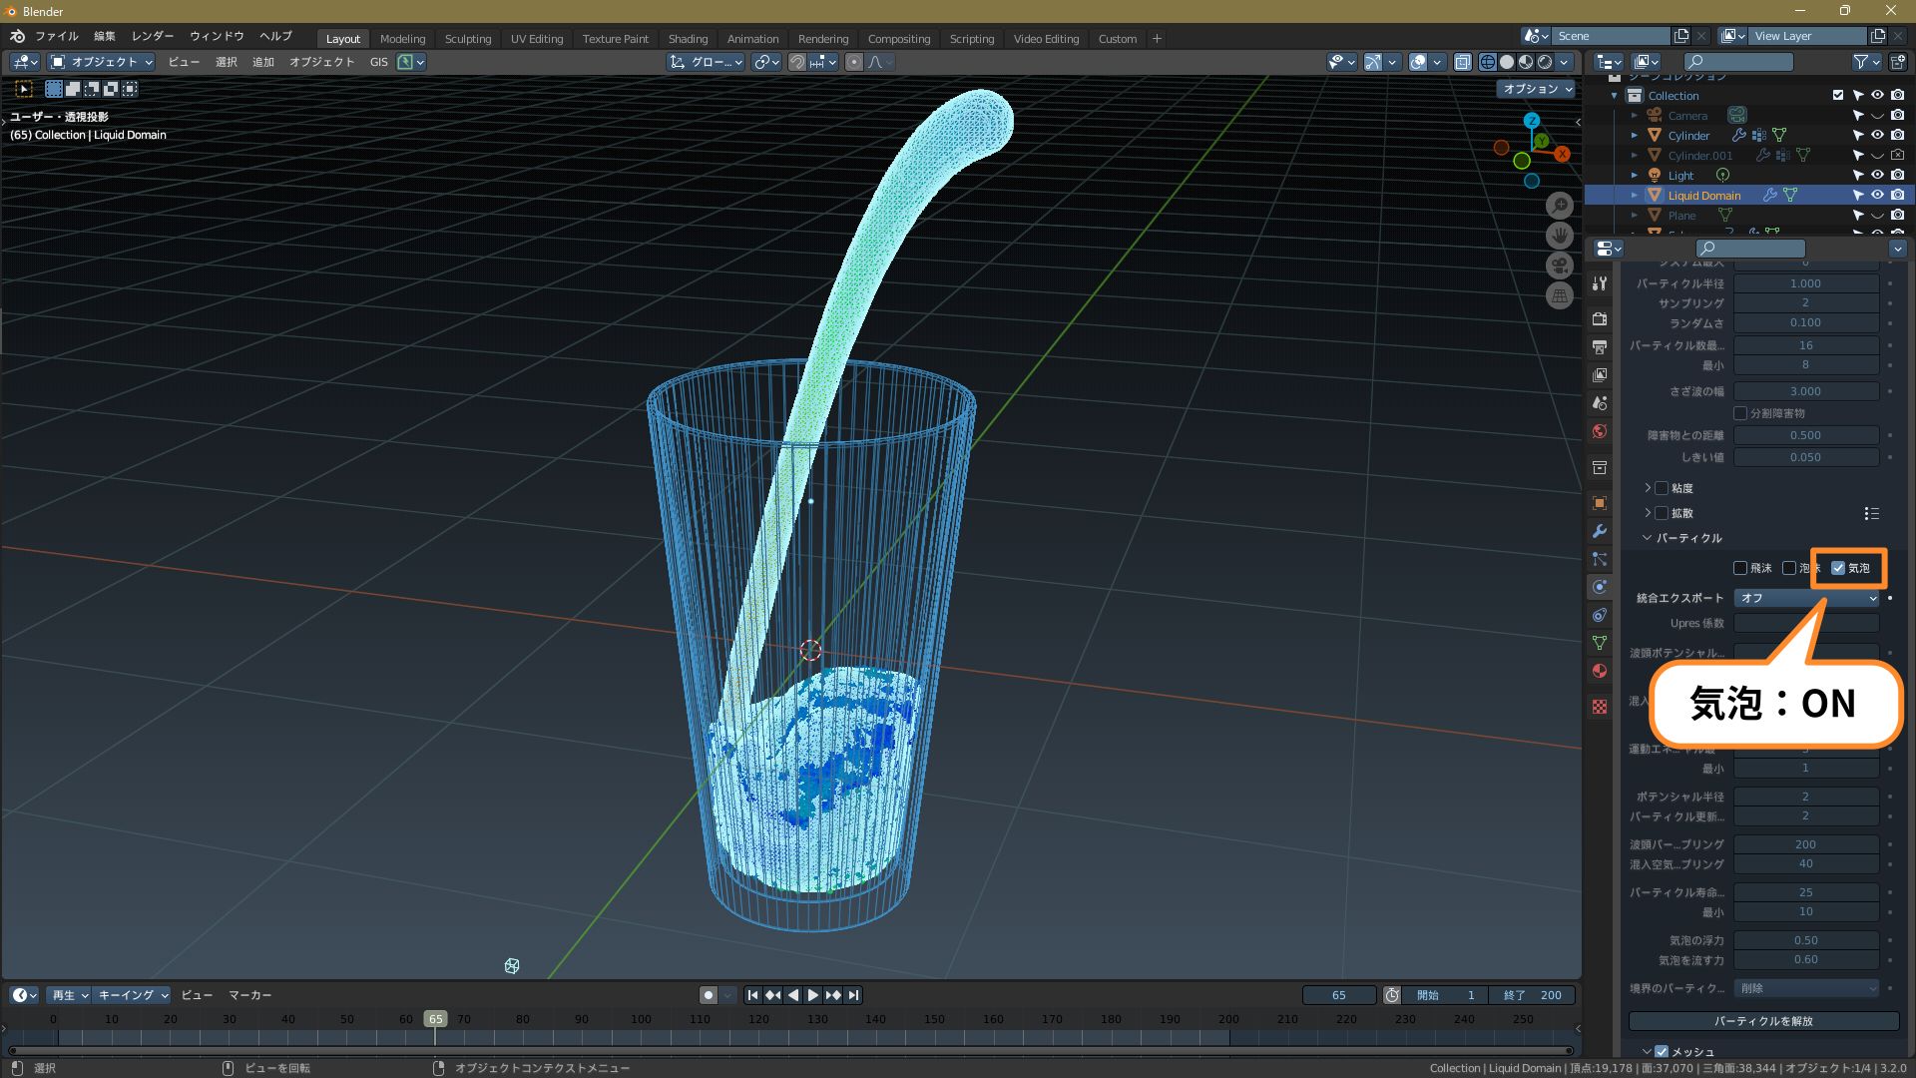This screenshot has height=1078, width=1916.
Task: Open the Material properties tab icon
Action: click(x=1600, y=671)
